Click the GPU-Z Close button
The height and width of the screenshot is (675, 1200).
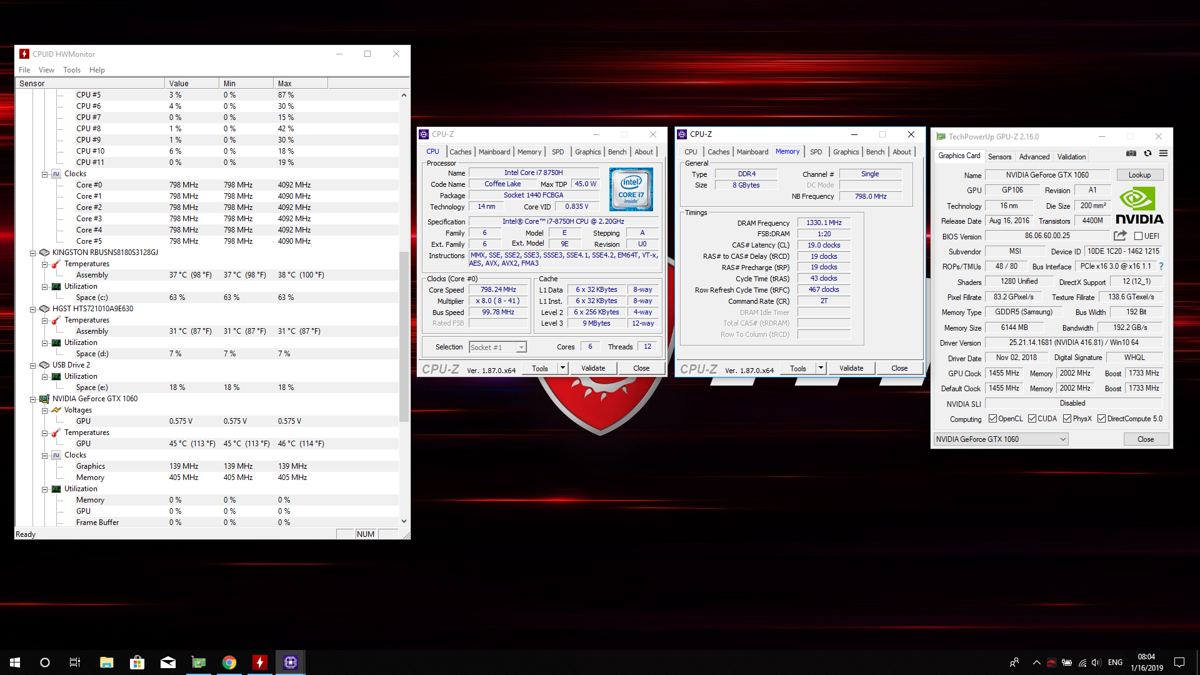point(1146,439)
